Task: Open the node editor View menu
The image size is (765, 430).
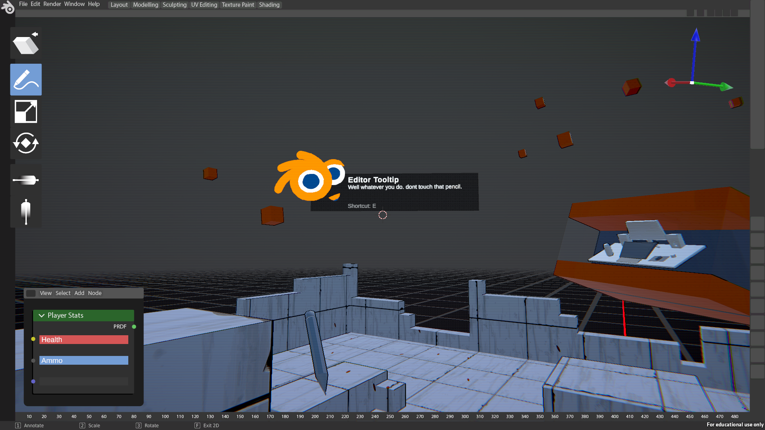Action: (x=45, y=293)
